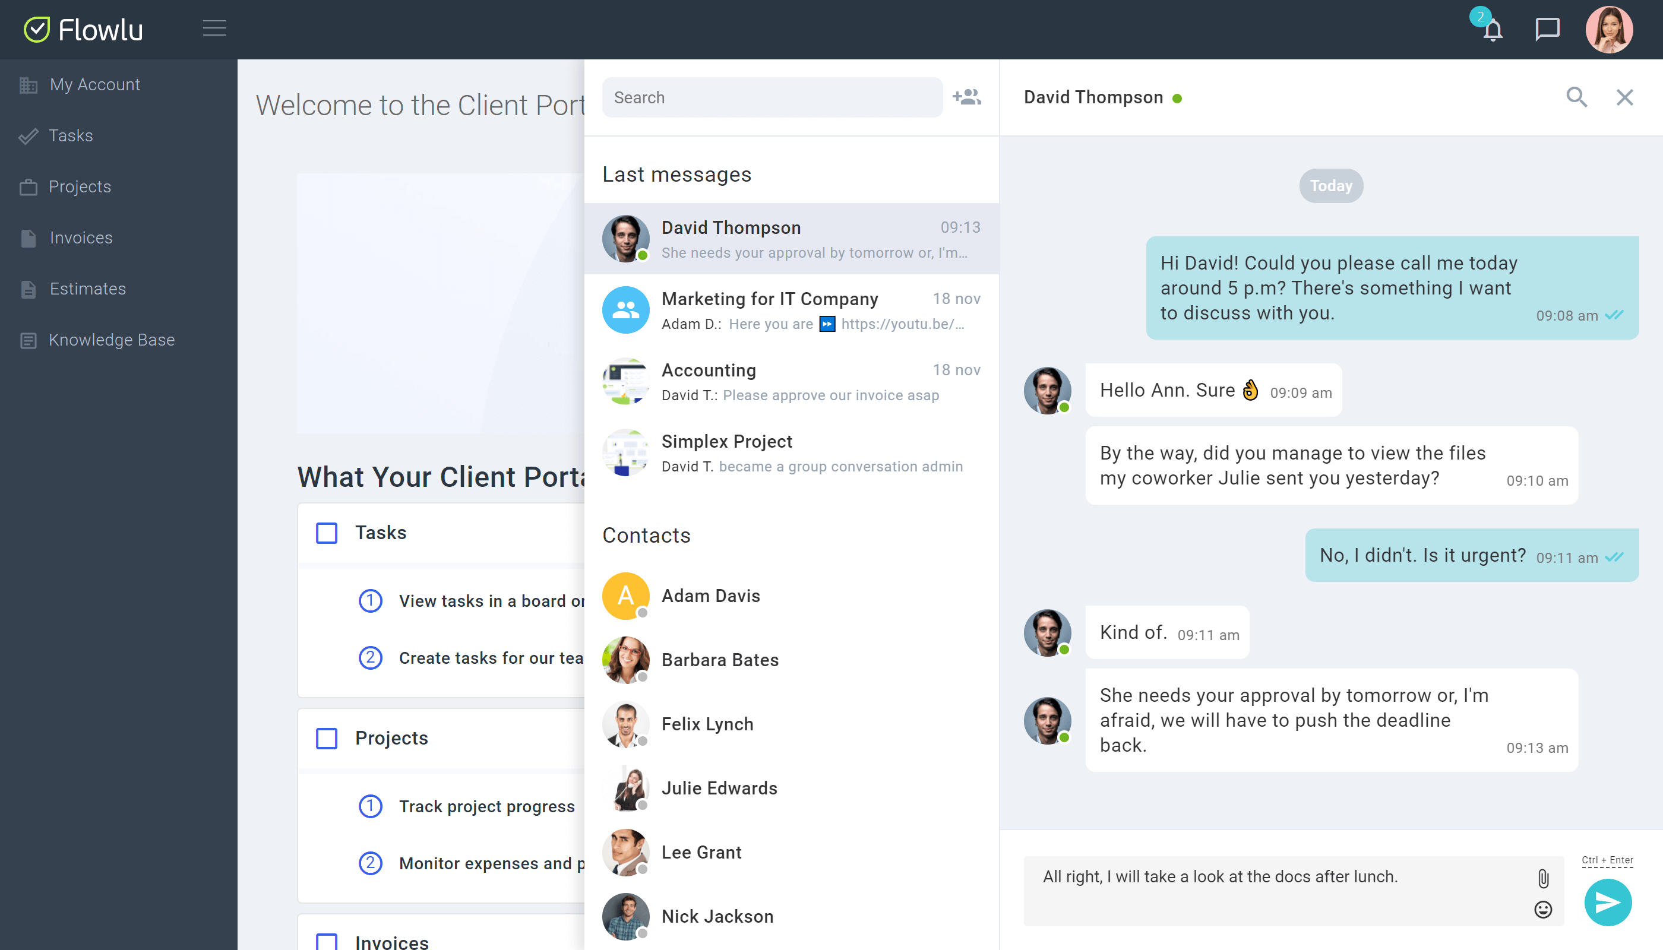Switch to the Projects sidebar item

click(x=80, y=186)
